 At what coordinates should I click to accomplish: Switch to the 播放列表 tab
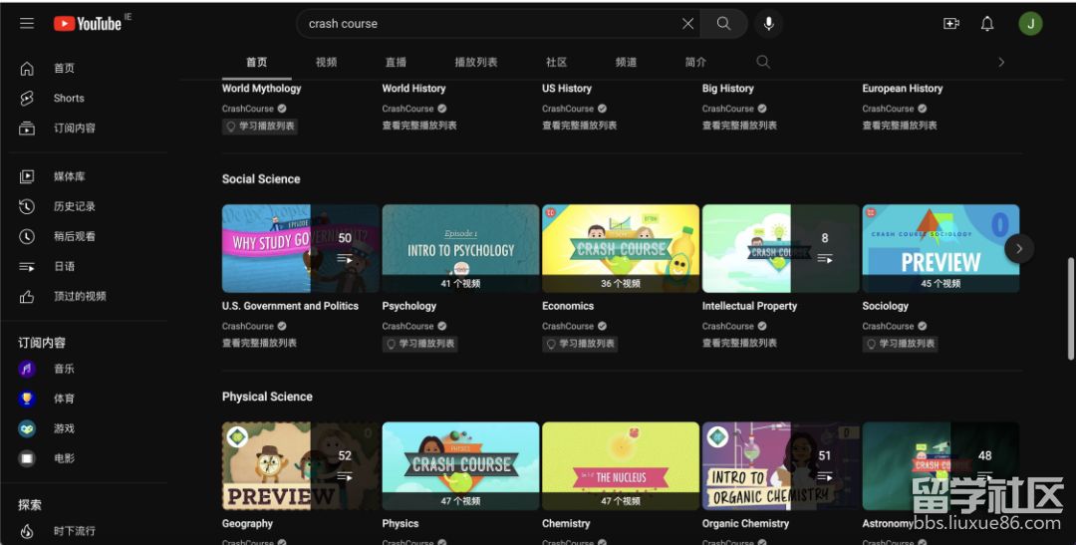pyautogui.click(x=476, y=62)
